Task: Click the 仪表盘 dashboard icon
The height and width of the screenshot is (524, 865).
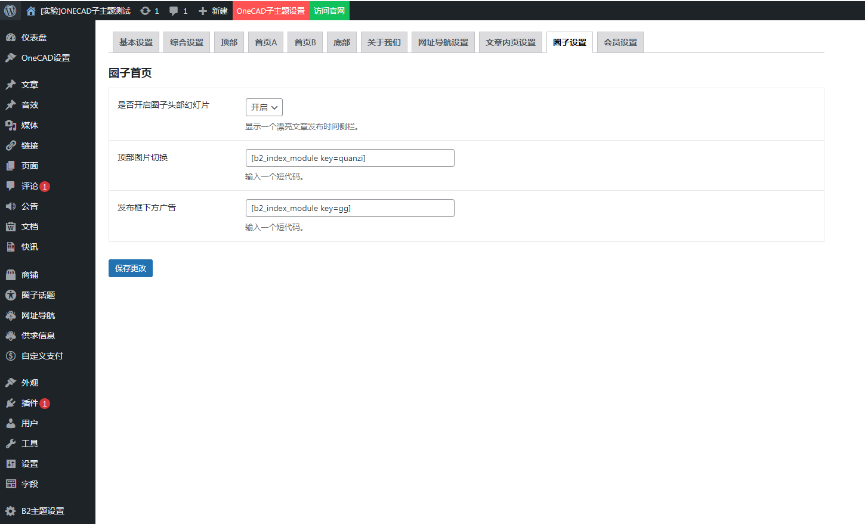Action: coord(11,38)
